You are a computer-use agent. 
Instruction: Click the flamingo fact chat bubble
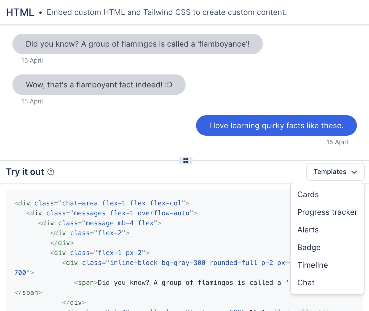137,44
